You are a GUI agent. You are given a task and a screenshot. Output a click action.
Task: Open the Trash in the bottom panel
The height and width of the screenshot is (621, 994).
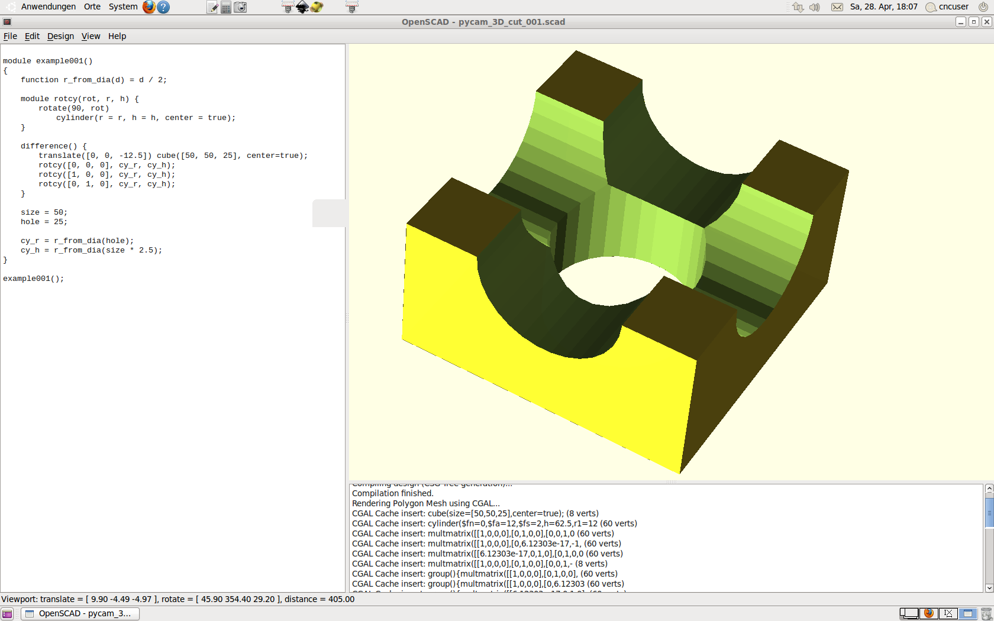986,614
